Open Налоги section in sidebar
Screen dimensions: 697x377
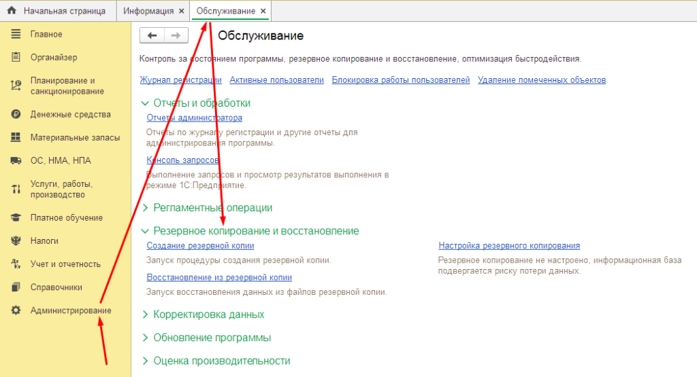(44, 240)
